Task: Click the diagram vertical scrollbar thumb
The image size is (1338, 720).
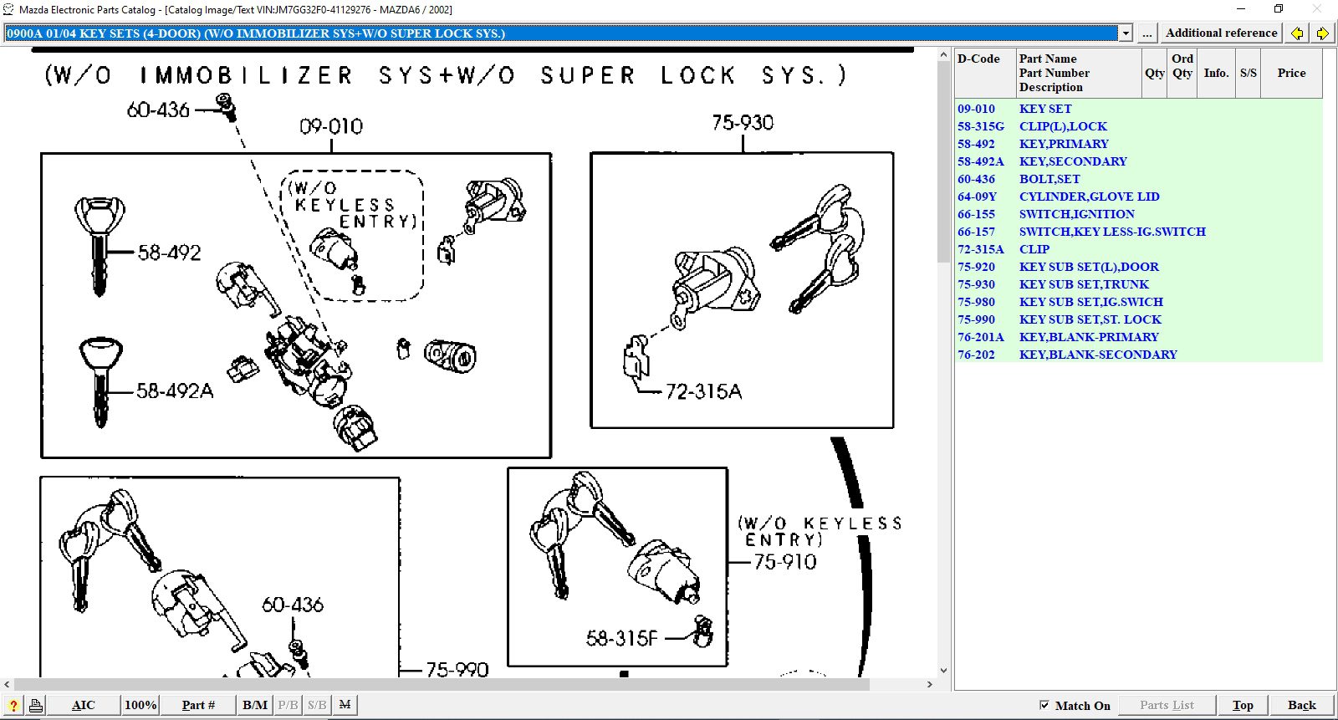Action: (x=943, y=163)
